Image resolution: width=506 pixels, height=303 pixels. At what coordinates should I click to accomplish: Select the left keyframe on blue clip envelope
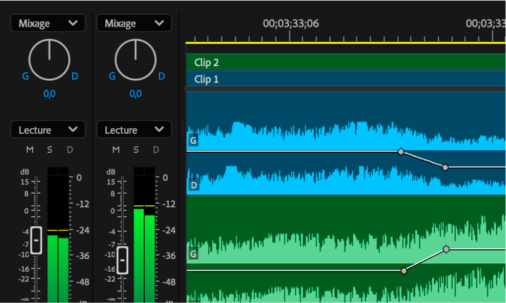pyautogui.click(x=401, y=152)
